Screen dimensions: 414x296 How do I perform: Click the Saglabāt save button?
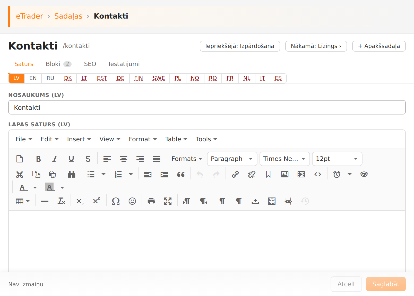[386, 284]
